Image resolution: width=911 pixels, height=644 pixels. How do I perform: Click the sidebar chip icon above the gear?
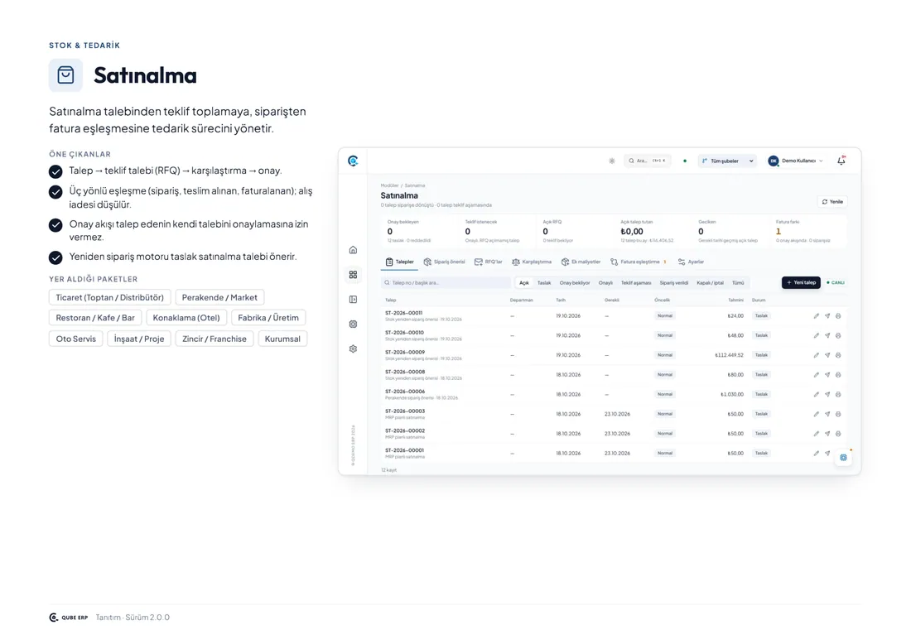point(353,324)
